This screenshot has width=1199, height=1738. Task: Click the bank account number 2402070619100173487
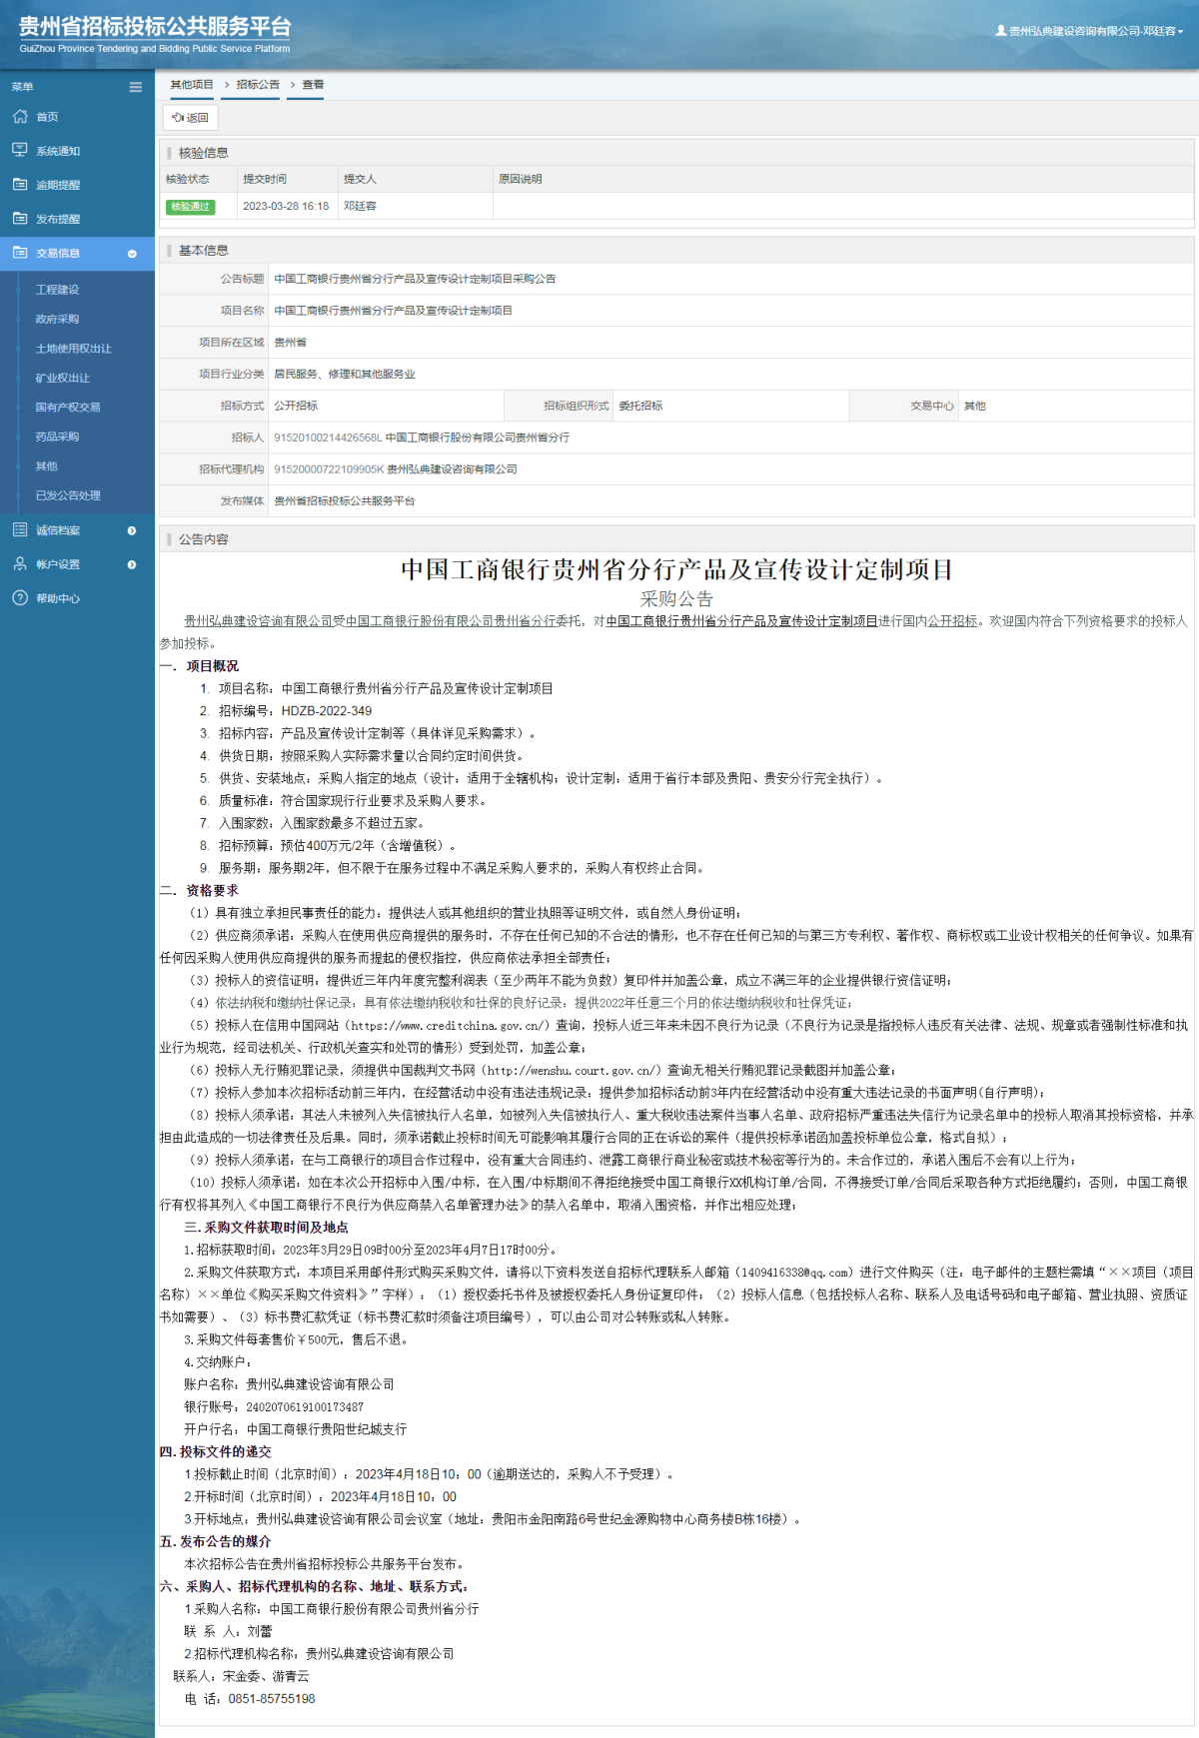click(305, 1406)
